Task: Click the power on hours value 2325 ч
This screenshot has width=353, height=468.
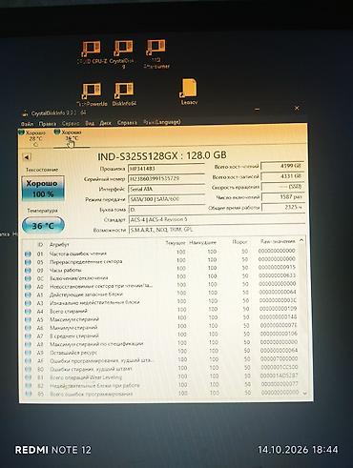Action: 283,207
